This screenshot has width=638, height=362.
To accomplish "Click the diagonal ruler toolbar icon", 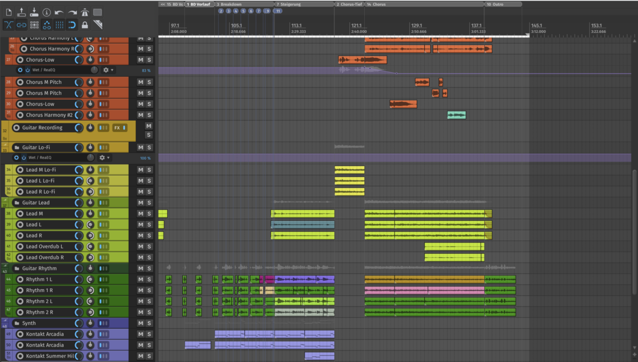I will pos(97,24).
